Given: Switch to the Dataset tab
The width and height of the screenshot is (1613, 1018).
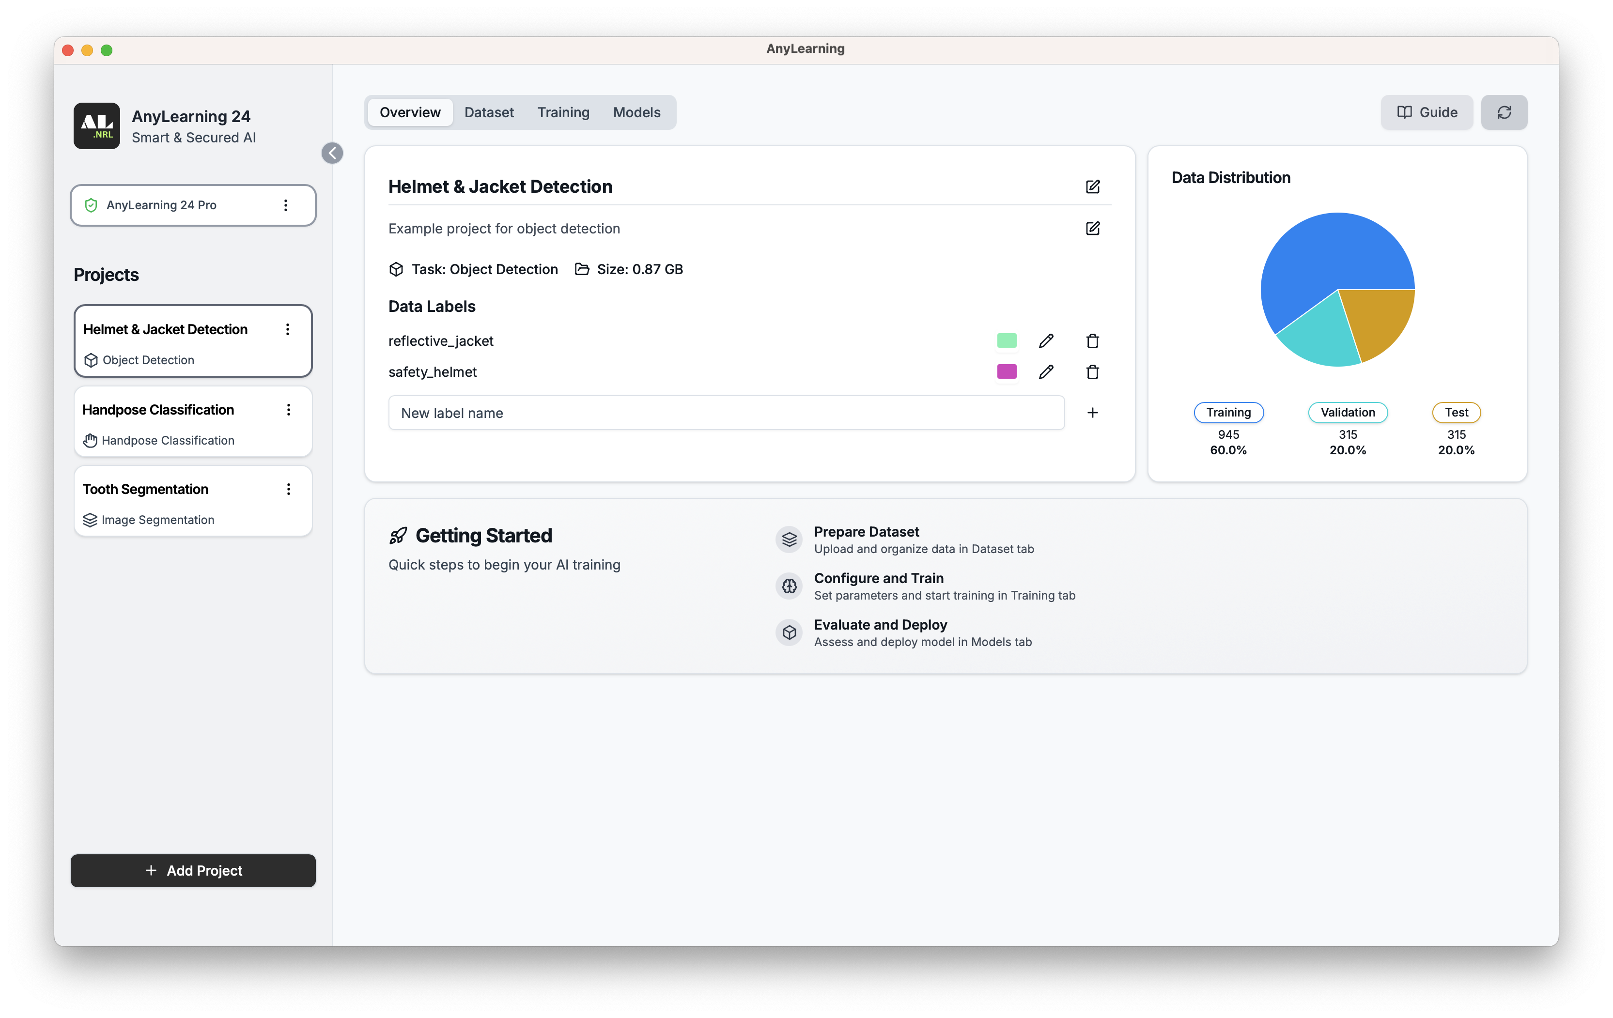Looking at the screenshot, I should point(488,112).
